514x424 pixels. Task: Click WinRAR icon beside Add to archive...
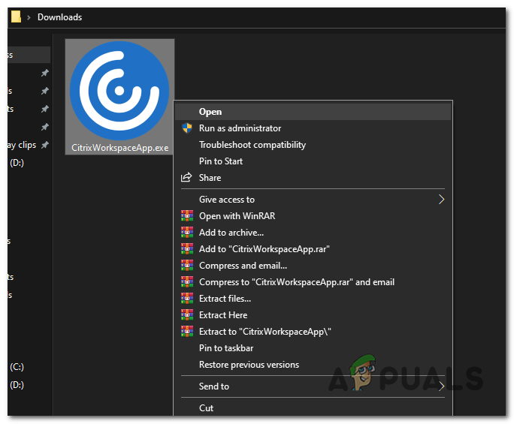point(187,232)
